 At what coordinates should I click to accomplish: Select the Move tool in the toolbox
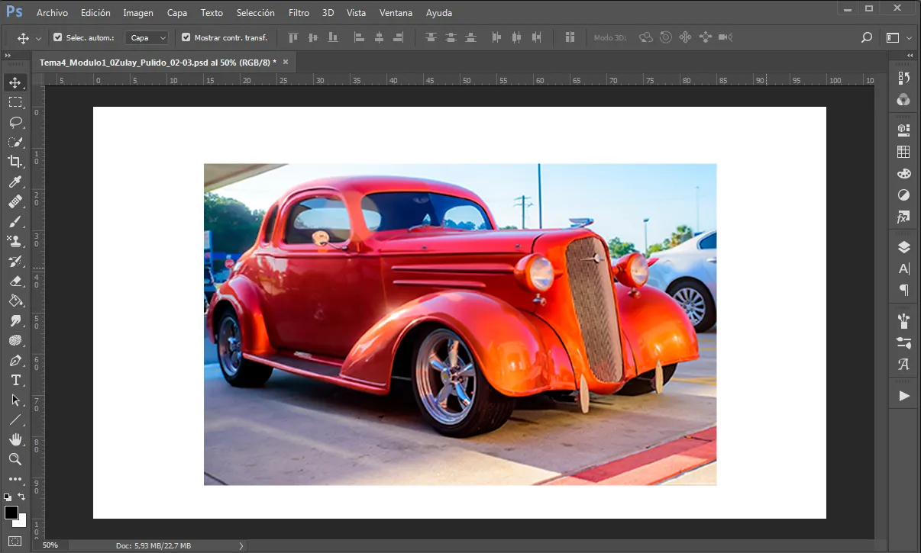[15, 82]
